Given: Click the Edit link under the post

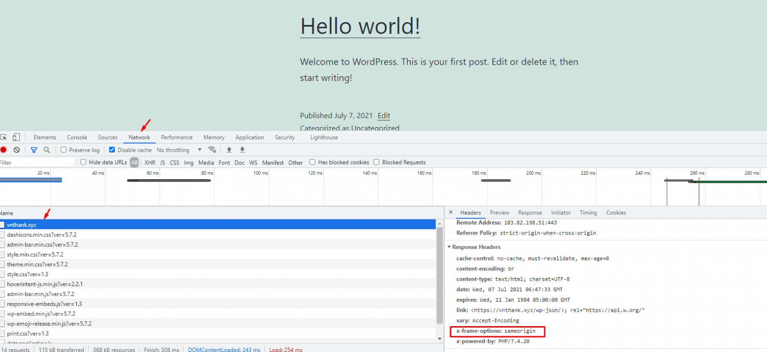Looking at the screenshot, I should (x=383, y=116).
